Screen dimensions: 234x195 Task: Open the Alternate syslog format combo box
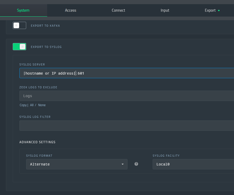(x=77, y=164)
